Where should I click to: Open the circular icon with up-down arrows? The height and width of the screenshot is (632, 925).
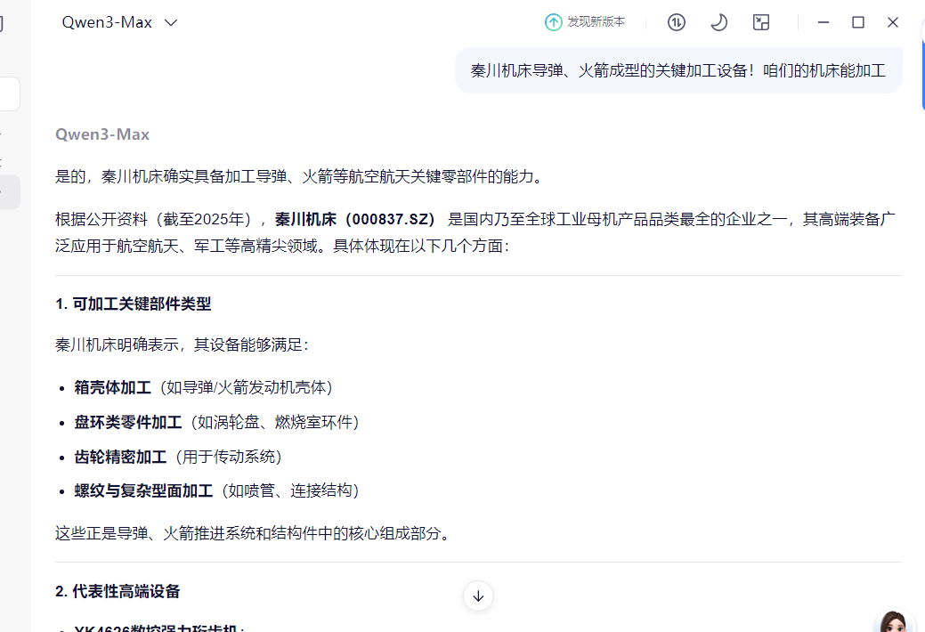tap(676, 22)
